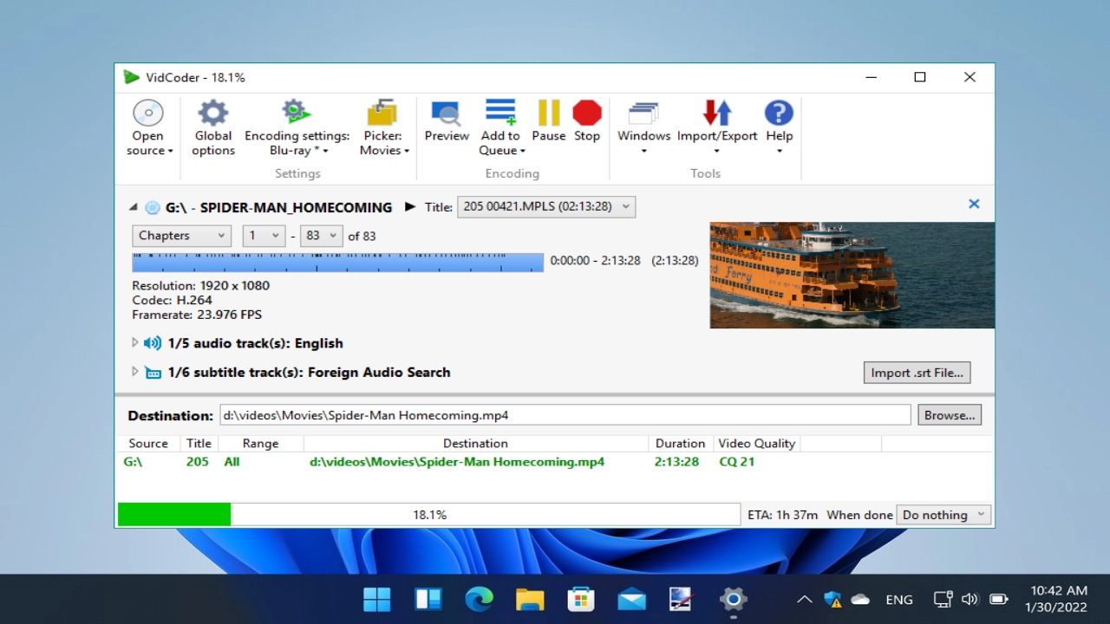
Task: Open the clock and date panel
Action: coord(1056,599)
